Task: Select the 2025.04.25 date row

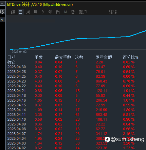Action: pos(17,76)
